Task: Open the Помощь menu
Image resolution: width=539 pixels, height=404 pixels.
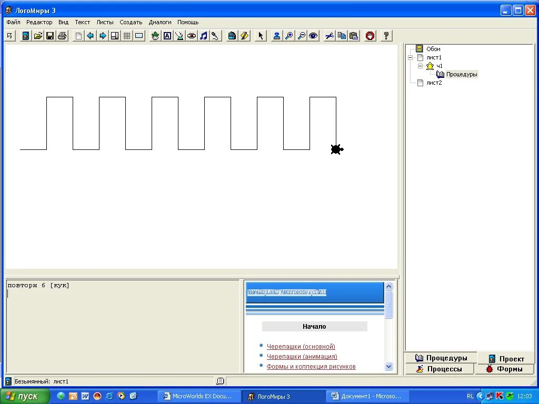Action: pos(188,22)
